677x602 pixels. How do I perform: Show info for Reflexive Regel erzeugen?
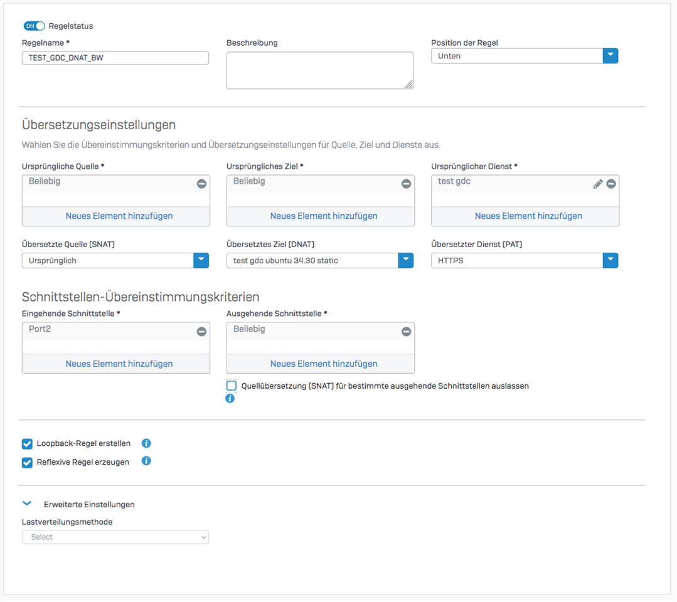point(146,461)
